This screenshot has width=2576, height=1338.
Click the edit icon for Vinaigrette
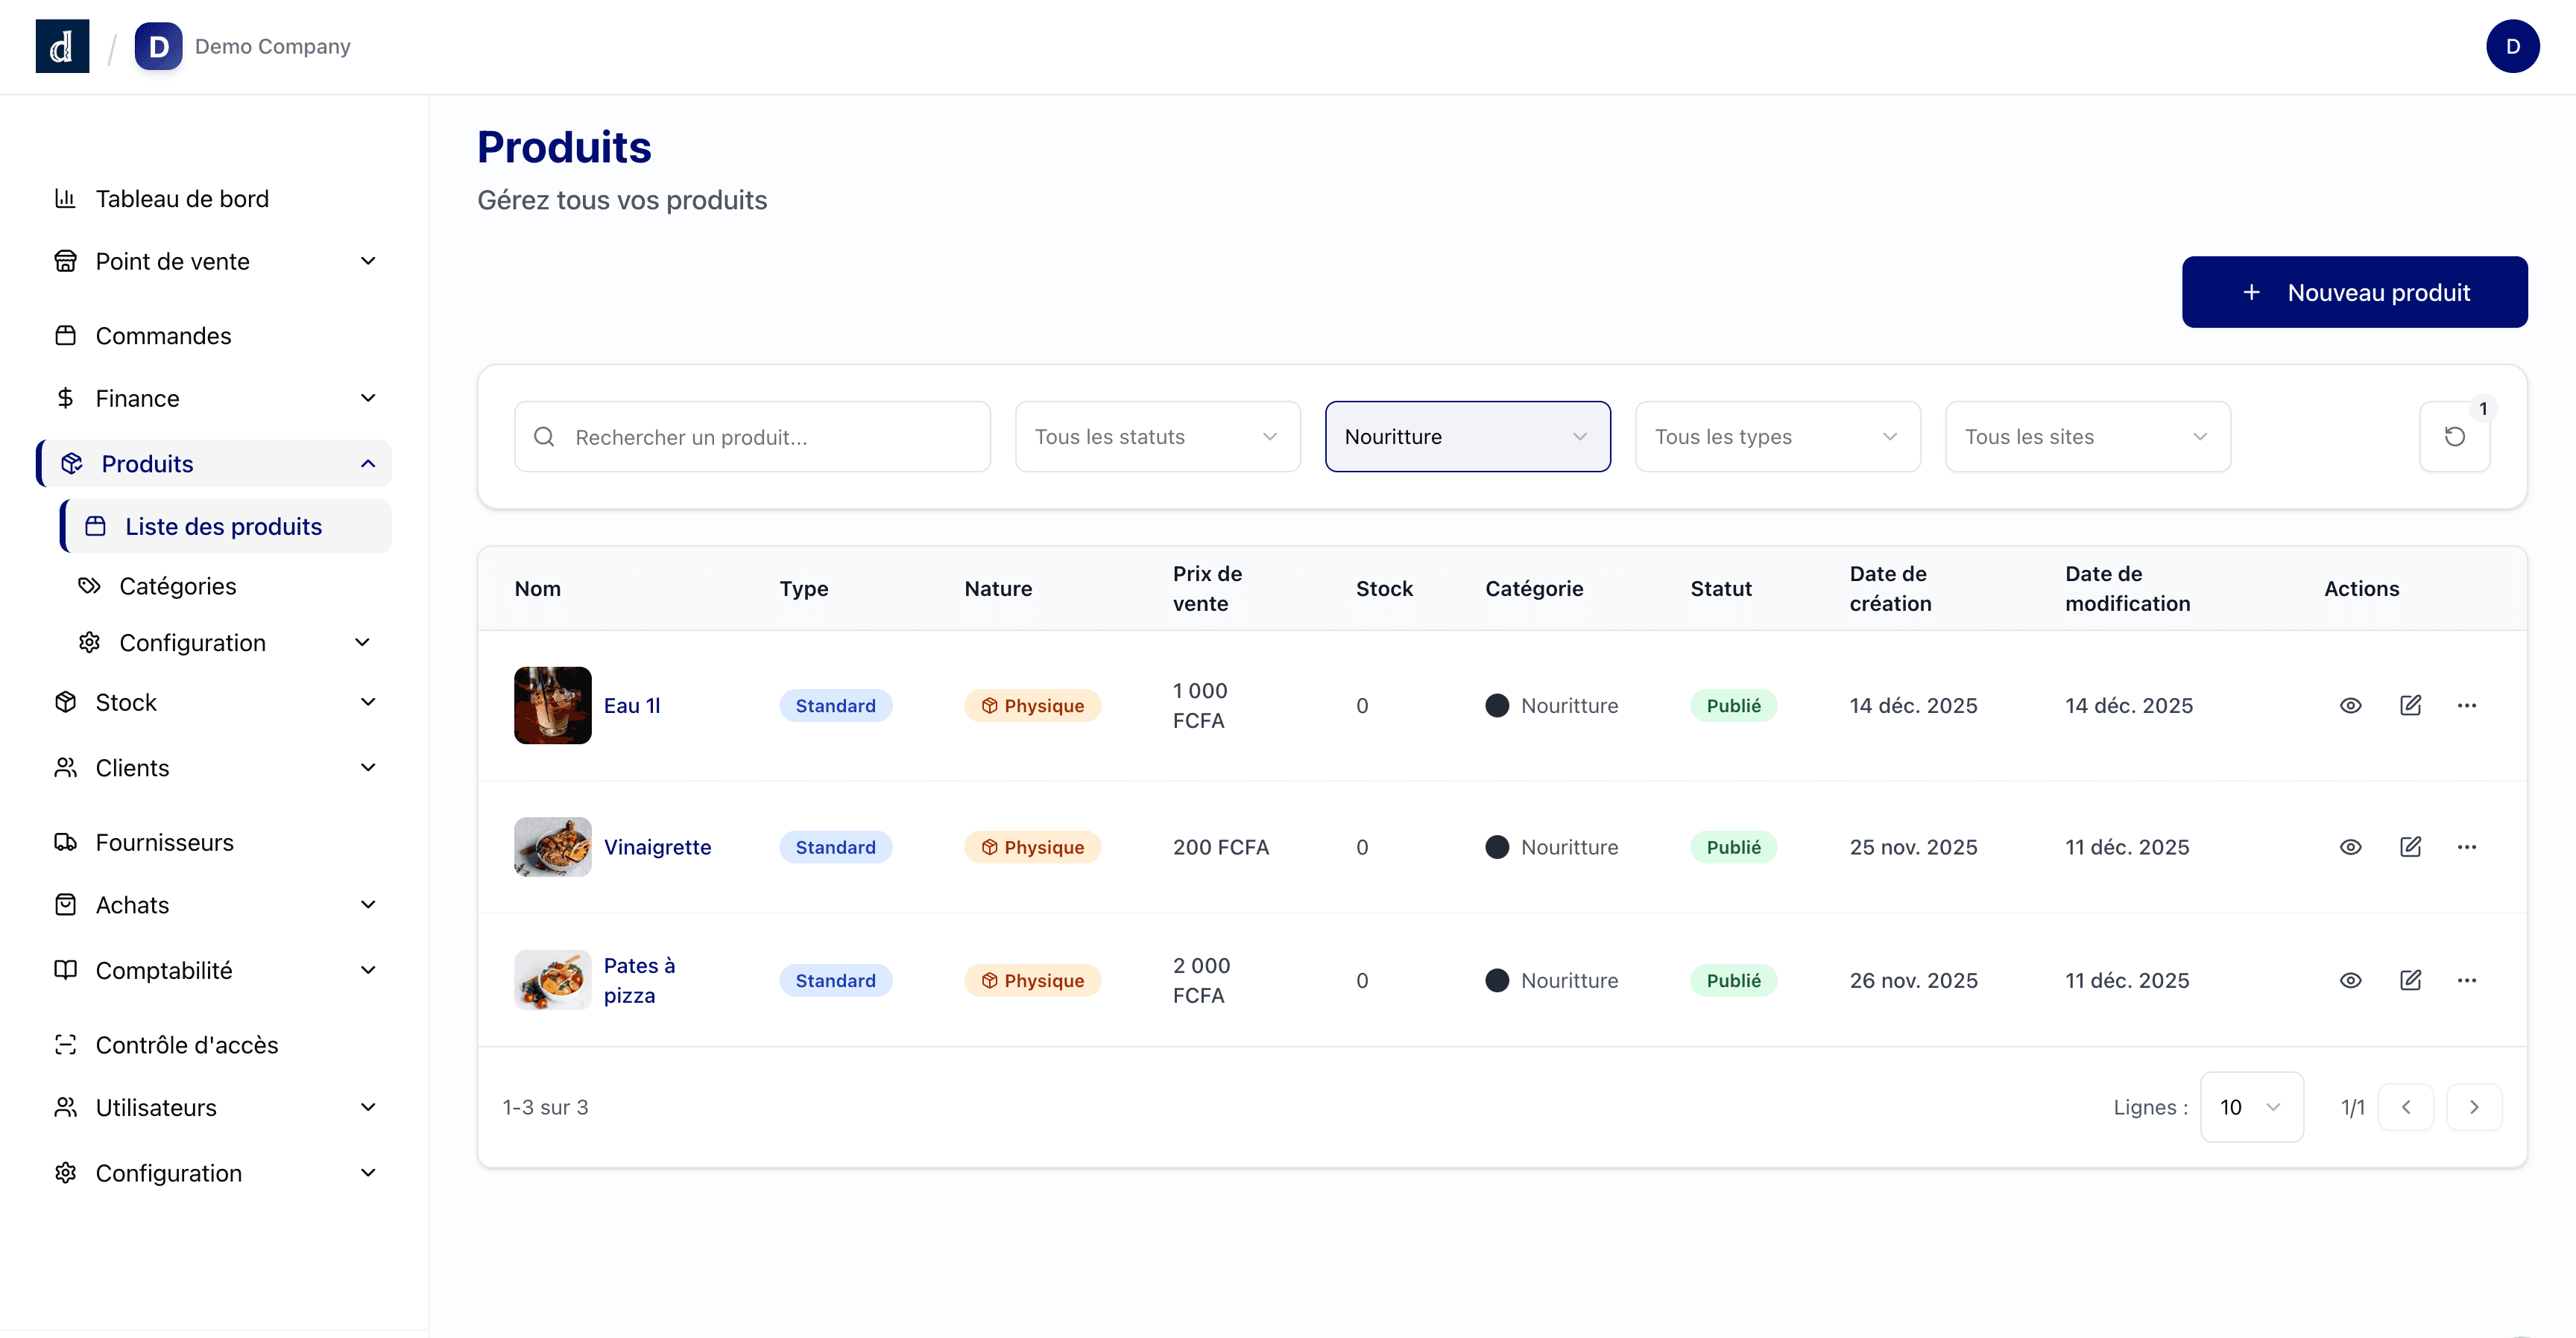pos(2410,846)
